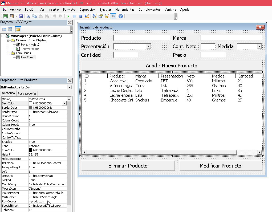Toggle the Toolbox icon
The image size is (272, 212).
[113, 16]
